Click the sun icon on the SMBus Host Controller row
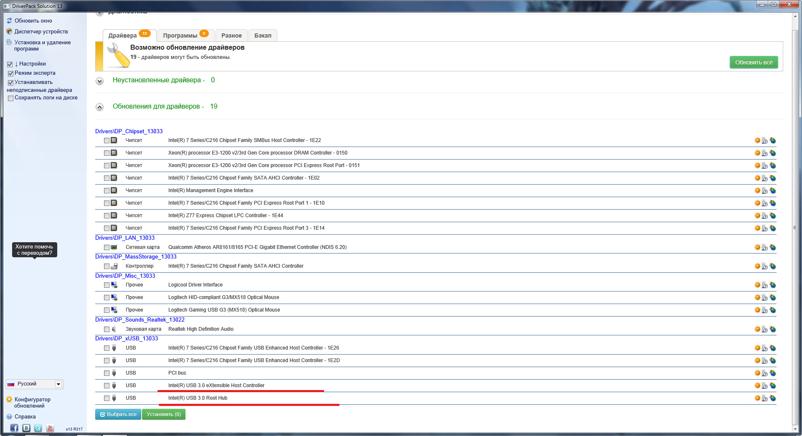The image size is (802, 436). (x=757, y=140)
